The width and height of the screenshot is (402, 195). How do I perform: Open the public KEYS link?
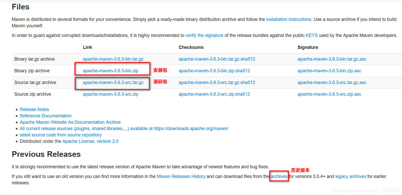311,35
